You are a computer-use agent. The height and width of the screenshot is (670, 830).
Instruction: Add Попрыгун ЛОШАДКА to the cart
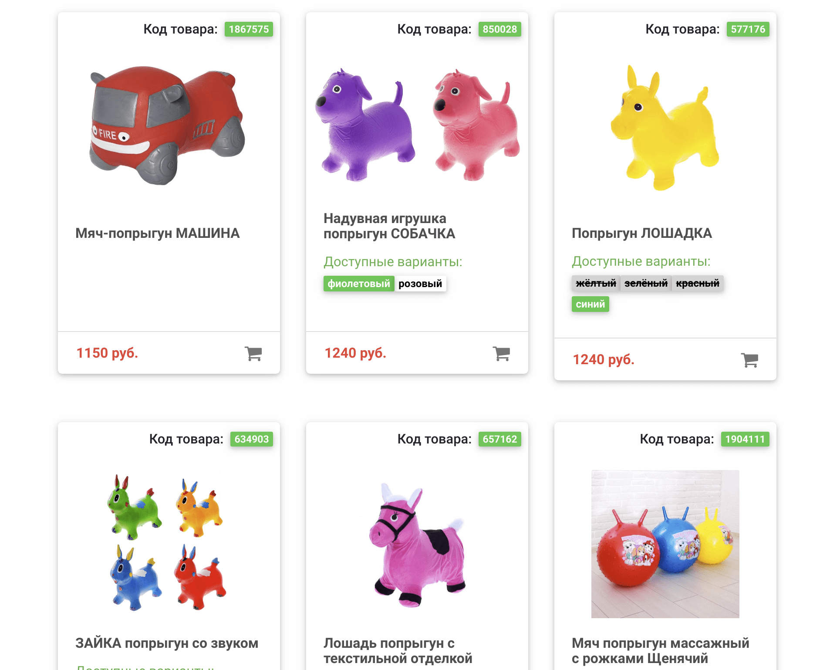(749, 360)
